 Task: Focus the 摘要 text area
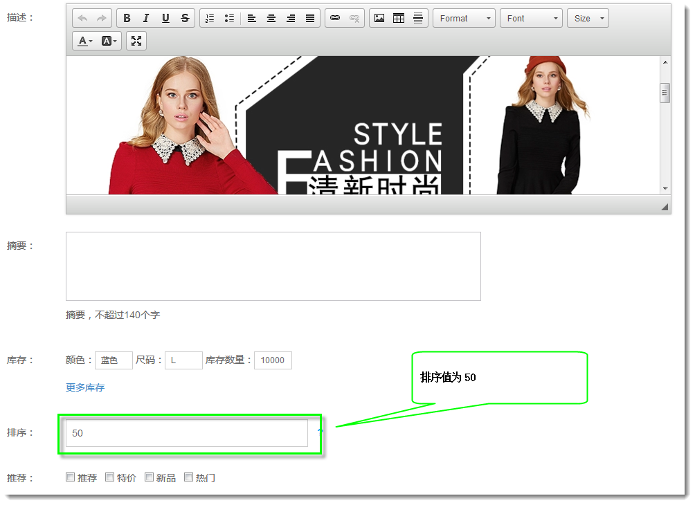(273, 266)
